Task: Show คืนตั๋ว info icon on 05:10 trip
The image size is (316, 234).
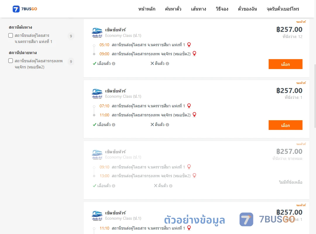Action: point(167,64)
